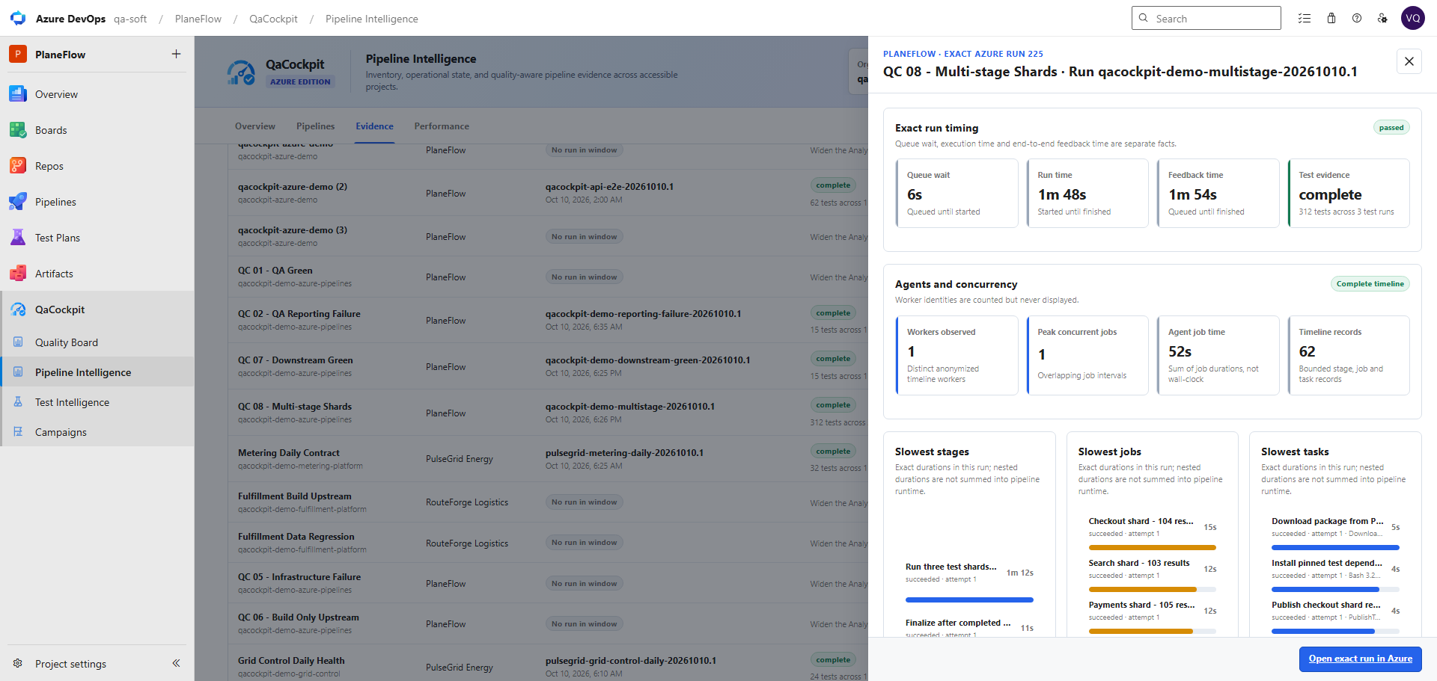The image size is (1437, 681).
Task: Select the Metering Daily Contract row
Action: 548,459
